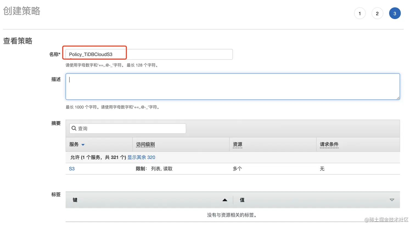Click the 键 column header
415x229 pixels.
pyautogui.click(x=75, y=200)
